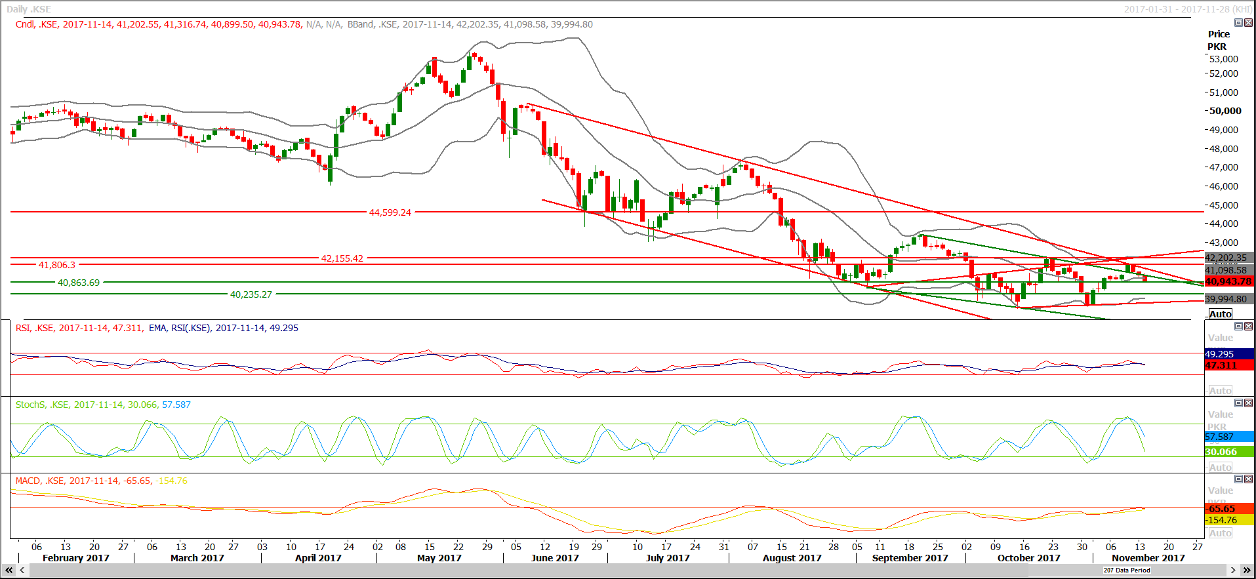Close the RSI indicator pane
1256x579 pixels.
[x=1248, y=327]
